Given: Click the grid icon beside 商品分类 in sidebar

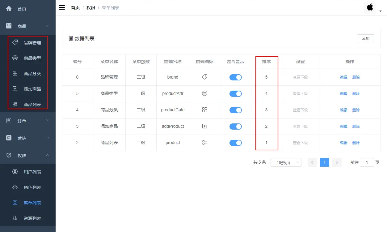Looking at the screenshot, I should (15, 73).
